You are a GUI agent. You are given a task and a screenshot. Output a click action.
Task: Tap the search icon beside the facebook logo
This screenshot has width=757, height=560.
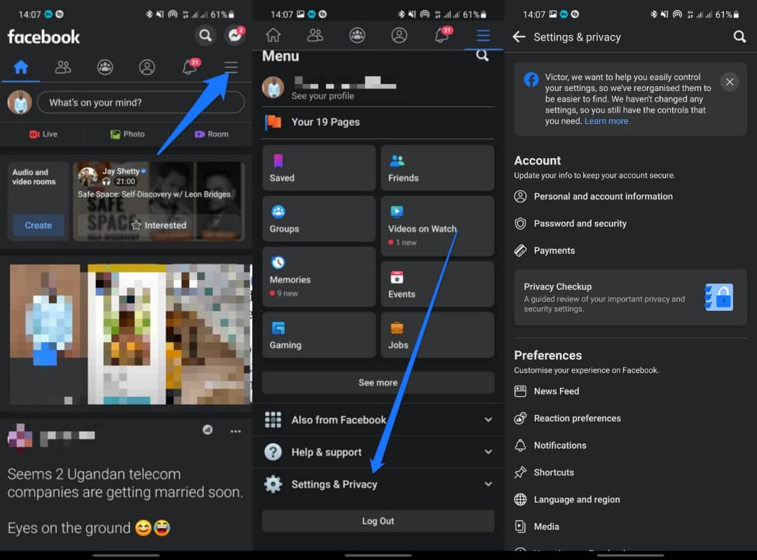pyautogui.click(x=205, y=35)
